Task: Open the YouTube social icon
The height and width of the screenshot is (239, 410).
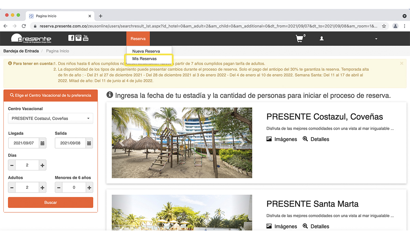Action: [x=86, y=38]
